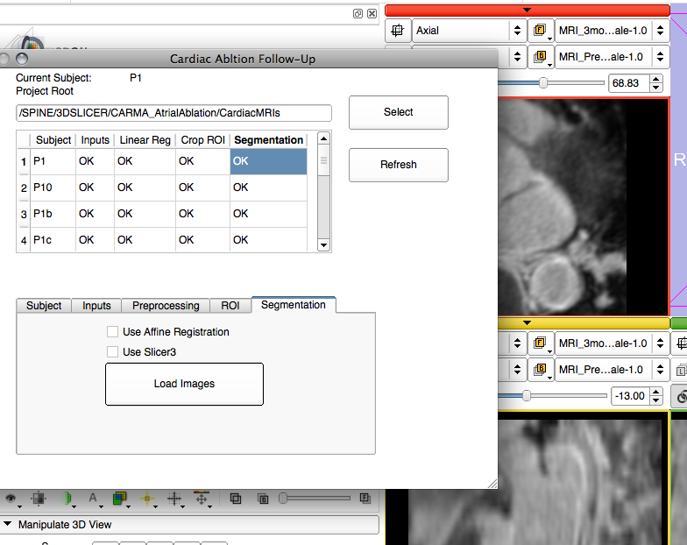Image resolution: width=687 pixels, height=545 pixels.
Task: Switch to the Preprocessing tab
Action: 166,306
